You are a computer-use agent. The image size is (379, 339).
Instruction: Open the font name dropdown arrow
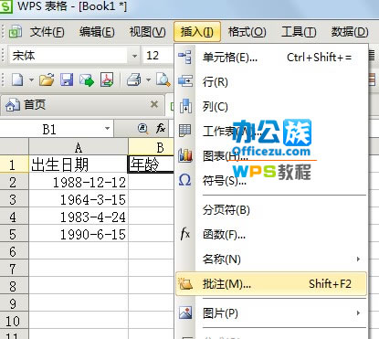(x=134, y=56)
